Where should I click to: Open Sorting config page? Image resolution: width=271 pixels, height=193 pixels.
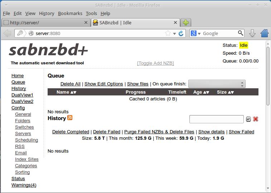pyautogui.click(x=22, y=172)
